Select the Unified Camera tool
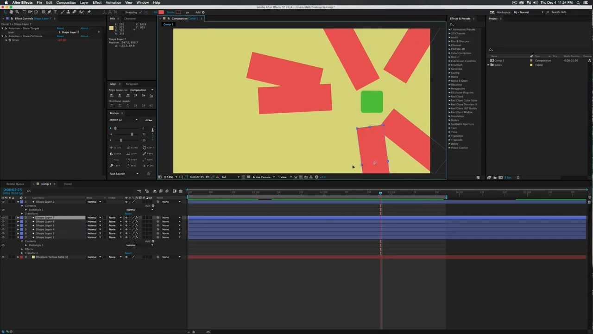This screenshot has width=593, height=334. (x=30, y=12)
